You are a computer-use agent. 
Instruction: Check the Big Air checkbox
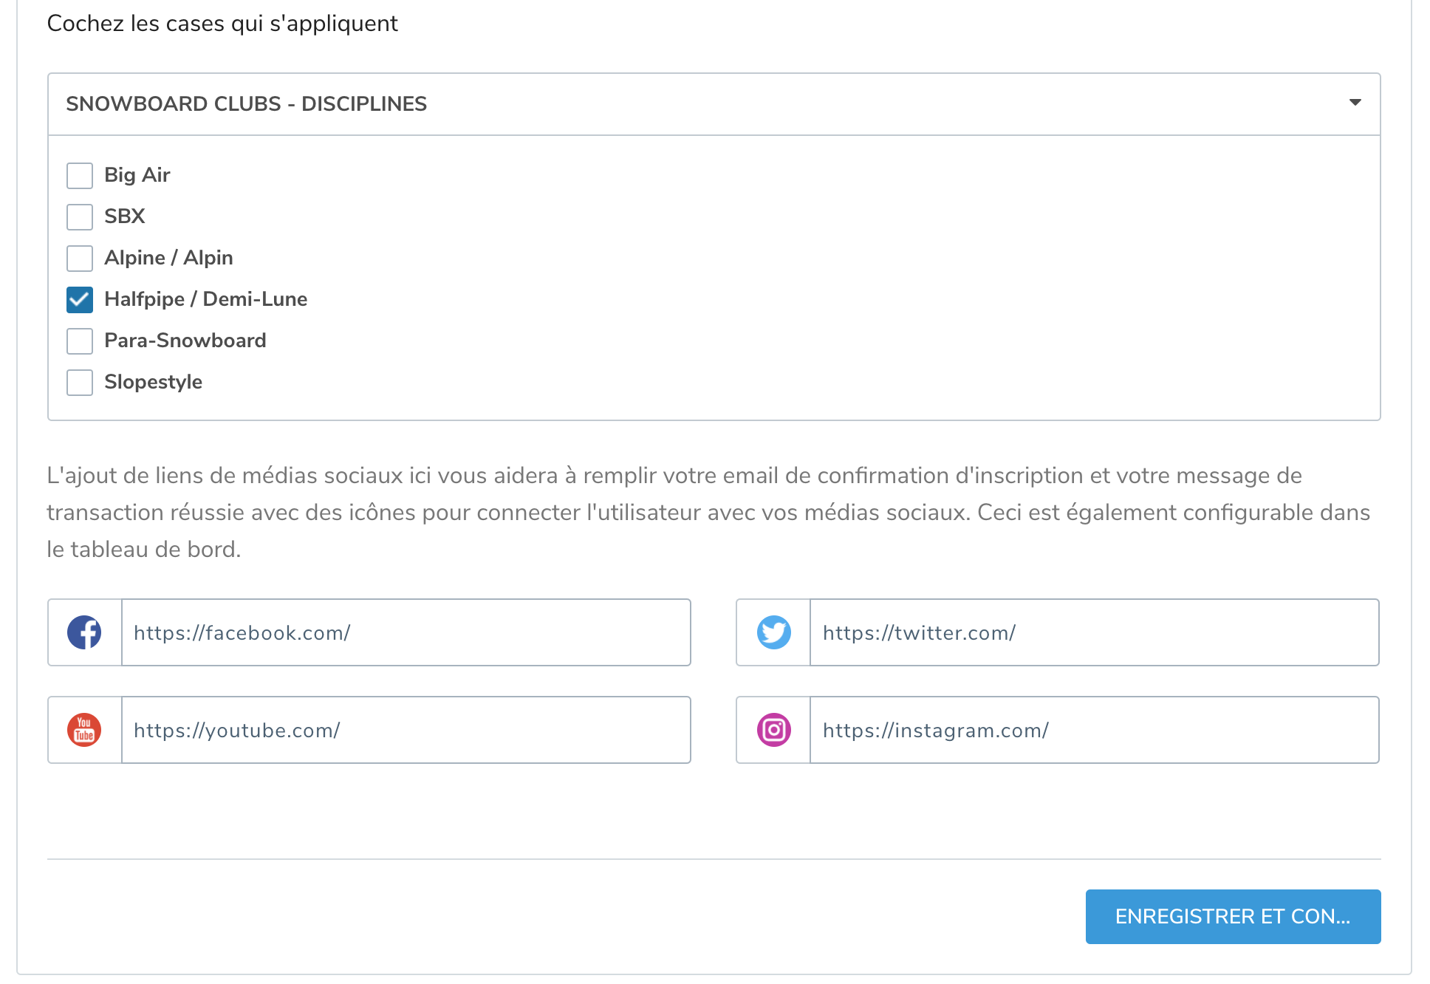point(80,176)
